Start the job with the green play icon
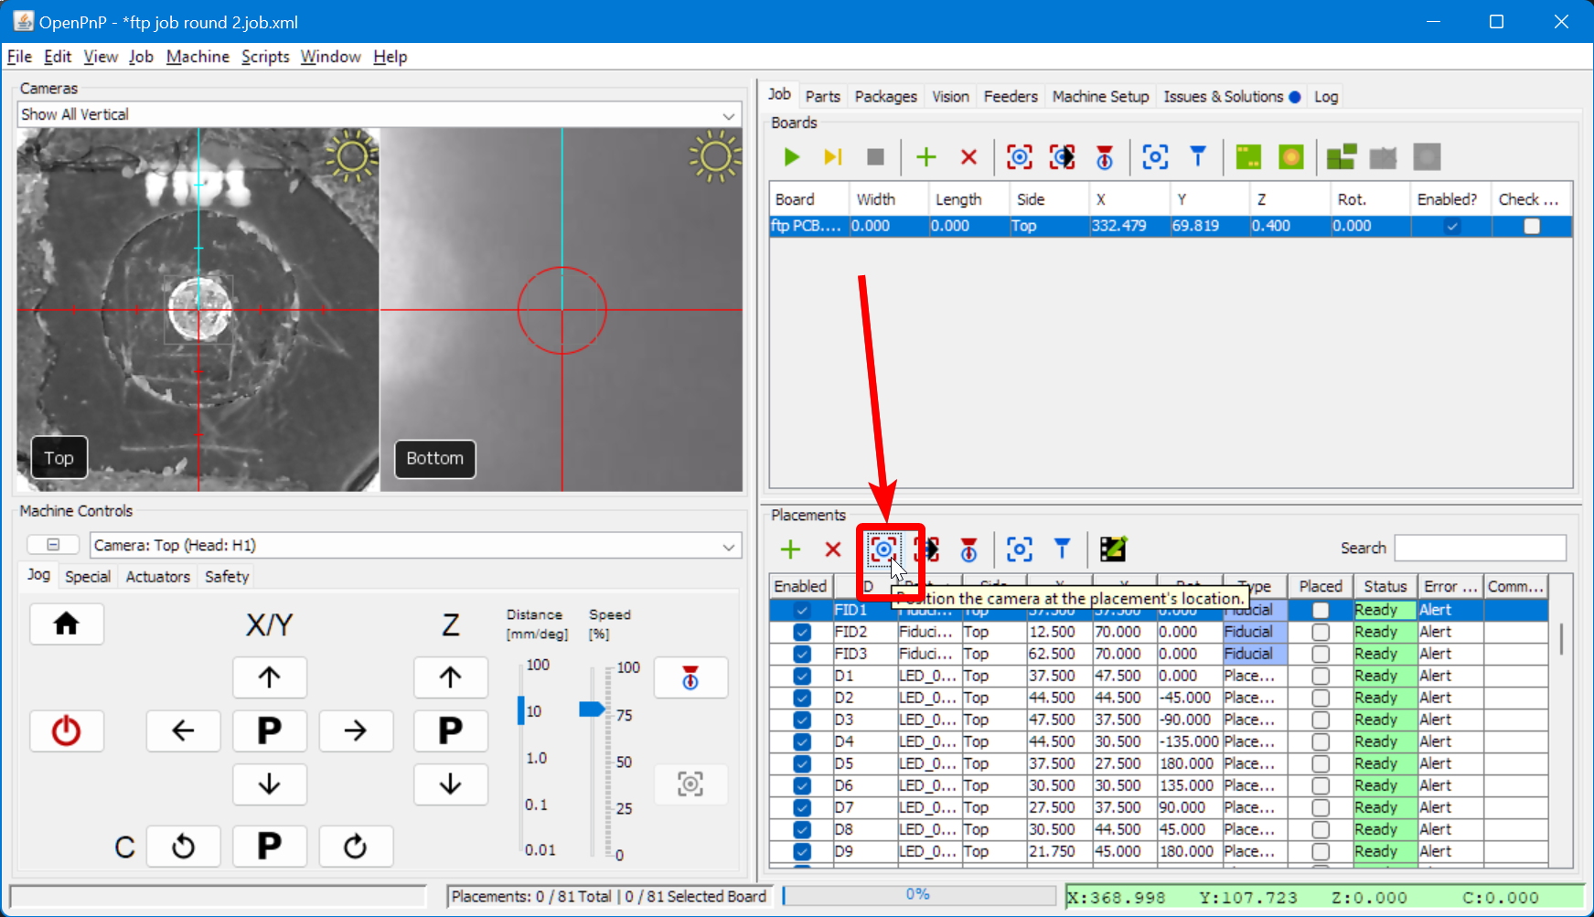Viewport: 1594px width, 917px height. click(x=792, y=156)
